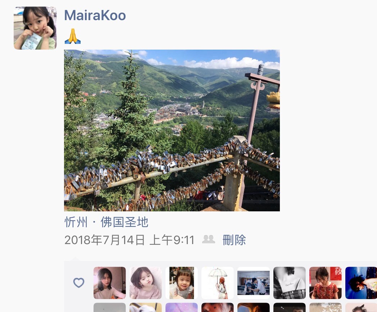Open second-row avatar with white rabbit

click(x=146, y=307)
